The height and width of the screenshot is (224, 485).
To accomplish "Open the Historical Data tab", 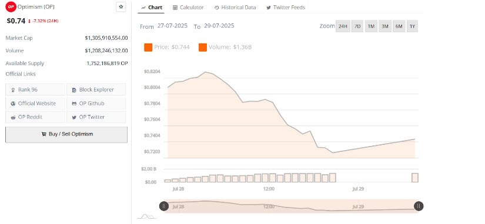I will point(235,8).
